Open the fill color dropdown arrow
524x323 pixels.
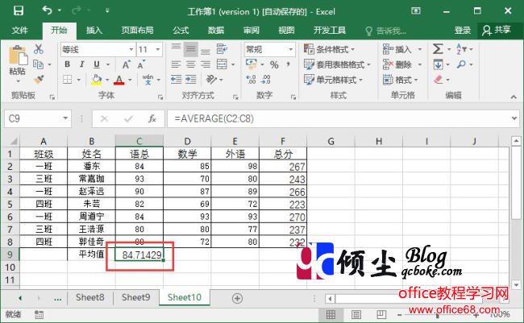click(x=107, y=80)
